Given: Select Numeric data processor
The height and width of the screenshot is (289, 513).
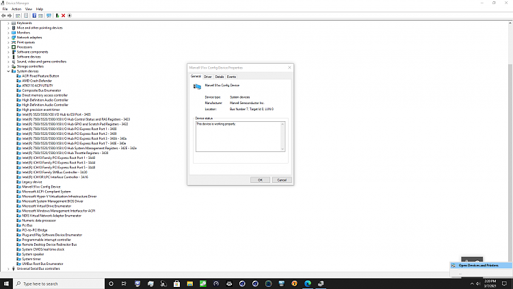Looking at the screenshot, I should coord(39,221).
